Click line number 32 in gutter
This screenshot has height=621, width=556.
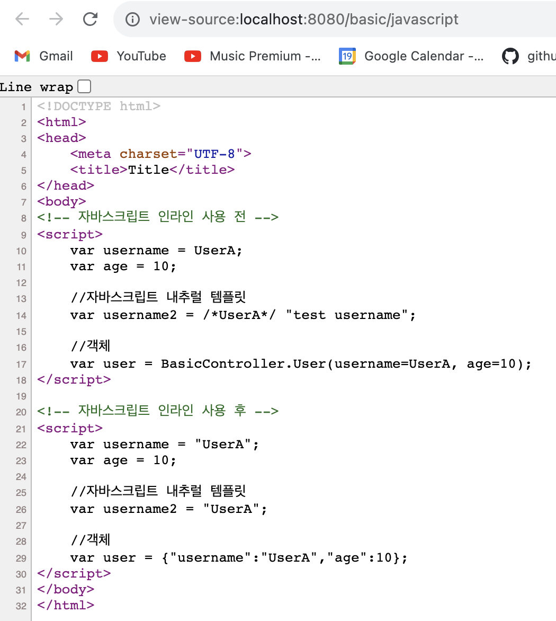tap(21, 606)
